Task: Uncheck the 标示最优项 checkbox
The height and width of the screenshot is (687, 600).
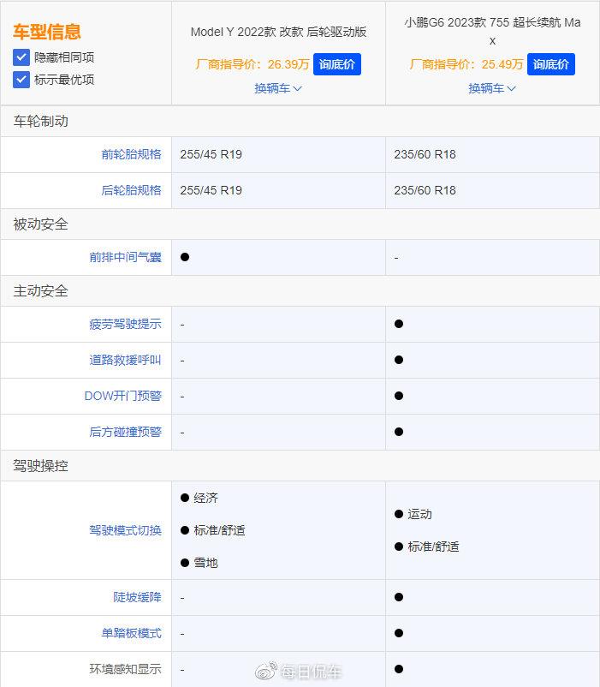Action: (21, 80)
